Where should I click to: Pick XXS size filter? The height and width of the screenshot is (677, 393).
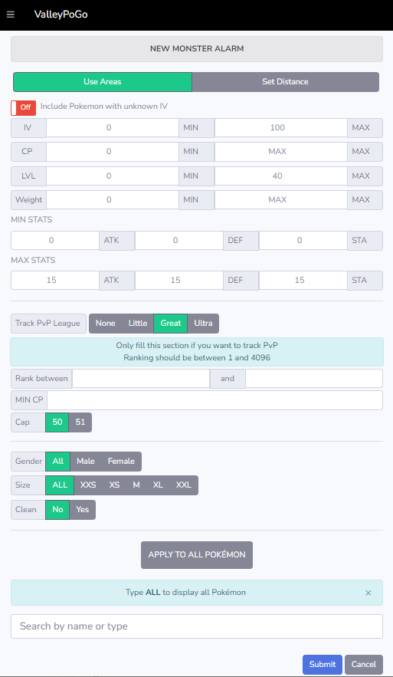88,485
